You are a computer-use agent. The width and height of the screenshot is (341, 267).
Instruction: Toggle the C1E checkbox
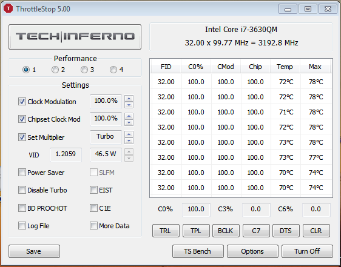point(93,208)
